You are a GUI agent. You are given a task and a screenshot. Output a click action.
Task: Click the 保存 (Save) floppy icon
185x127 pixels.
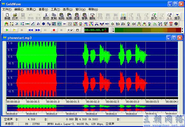pos(23,16)
